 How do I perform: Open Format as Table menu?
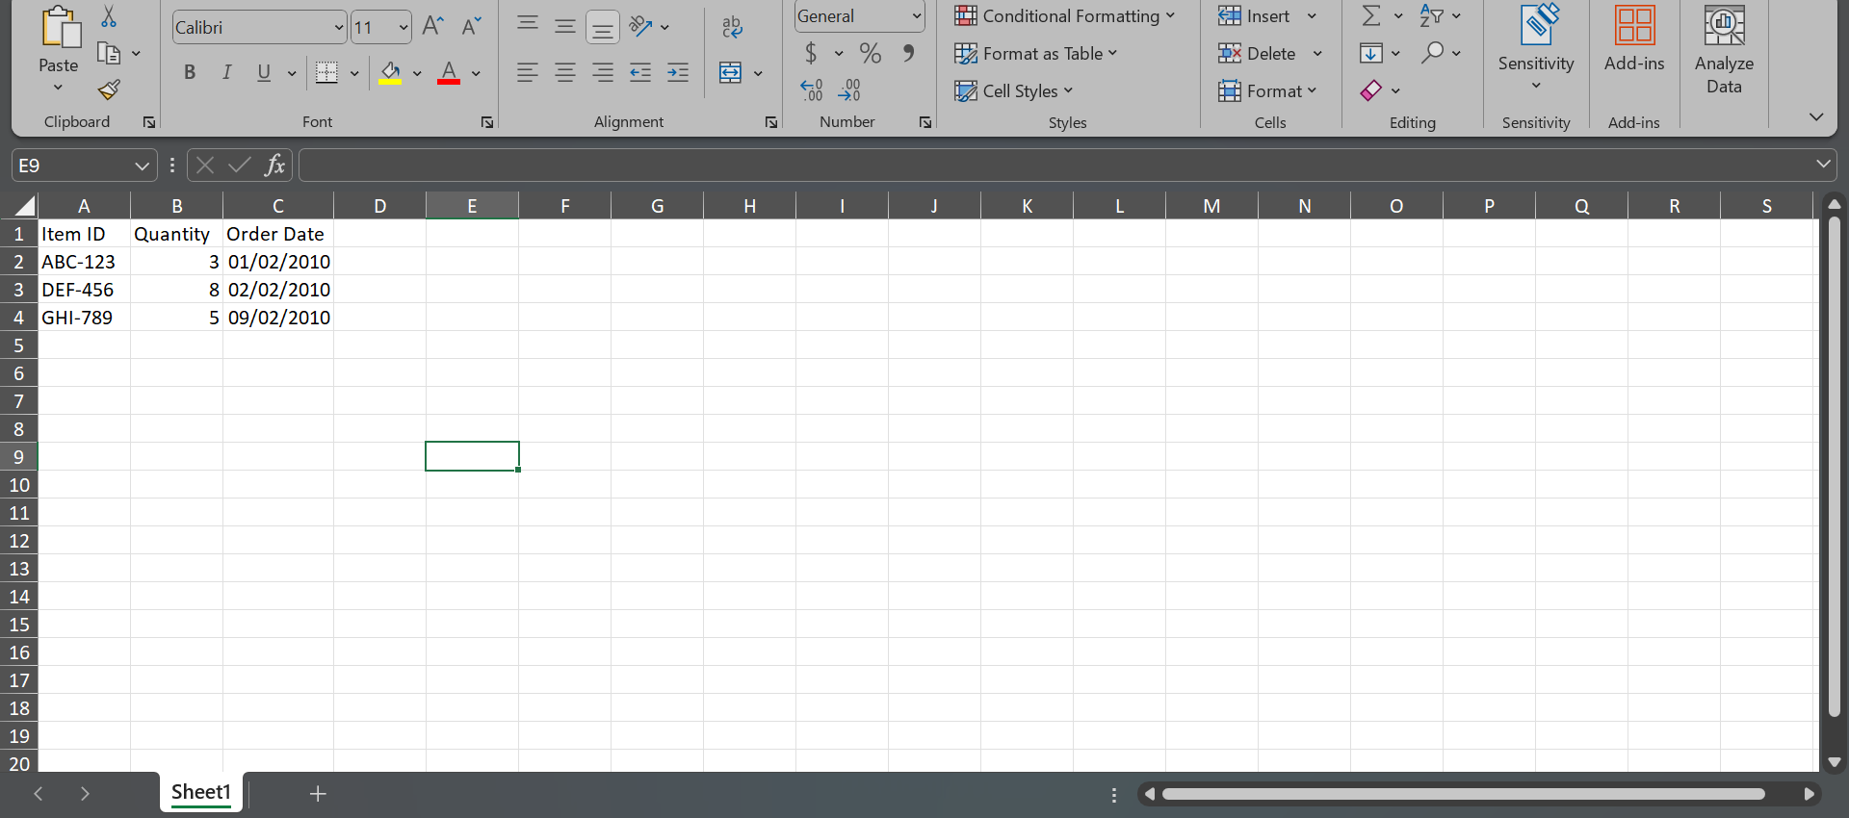point(1036,54)
